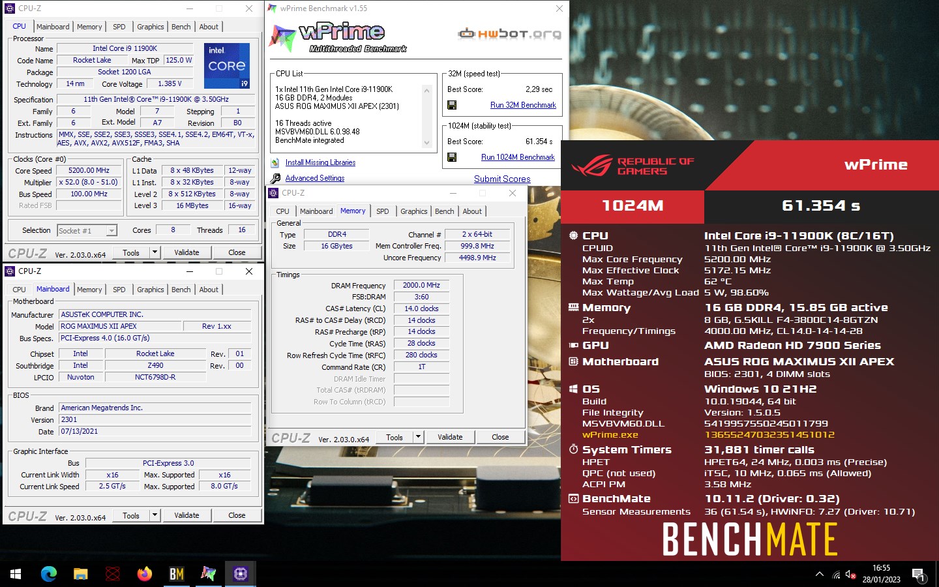This screenshot has width=939, height=587.
Task: Open Bench tab in Memory CPU-Z window
Action: tap(444, 211)
